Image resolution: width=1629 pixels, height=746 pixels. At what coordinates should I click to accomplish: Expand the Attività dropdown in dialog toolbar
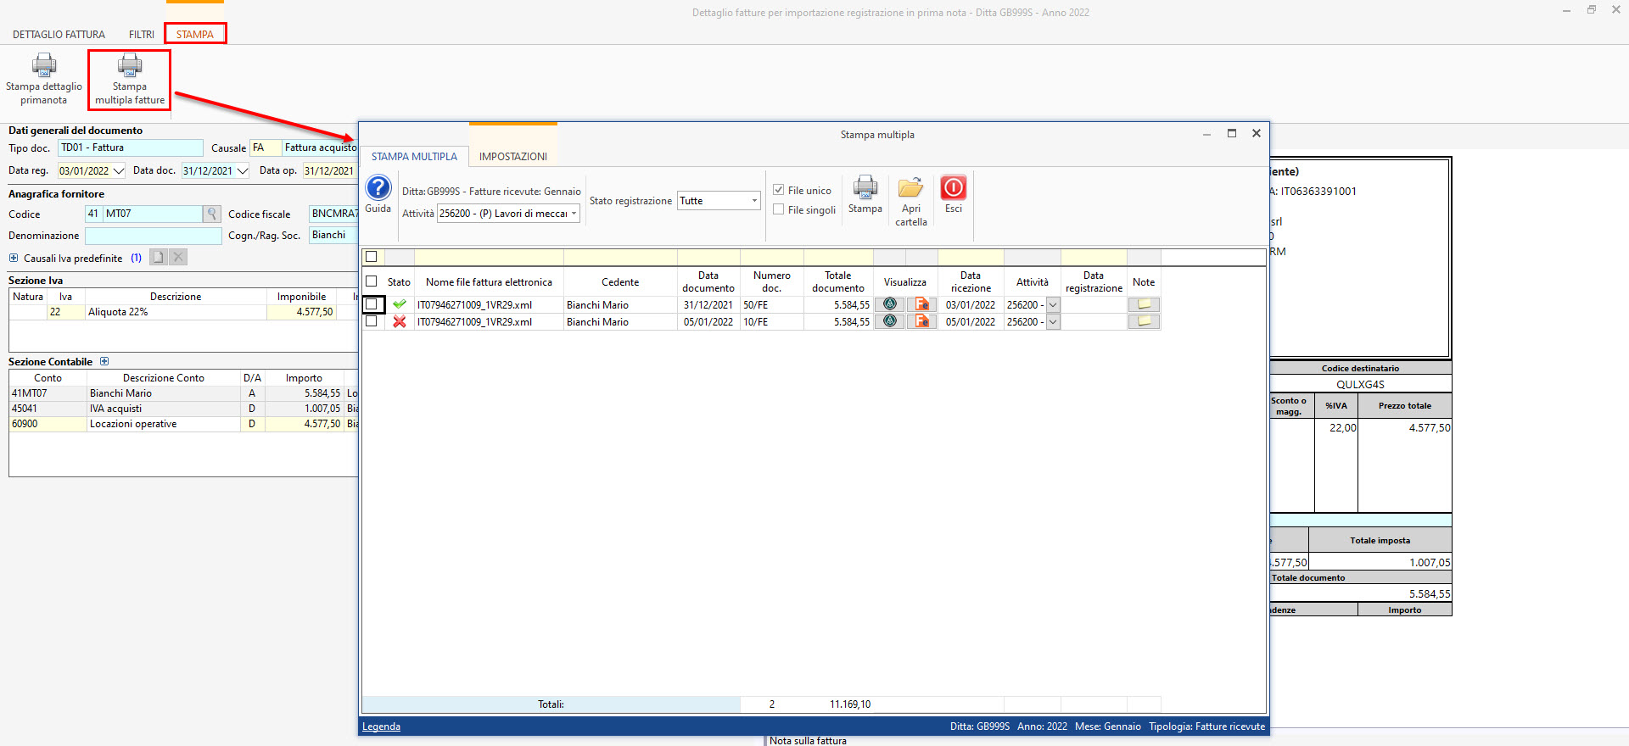click(x=574, y=214)
